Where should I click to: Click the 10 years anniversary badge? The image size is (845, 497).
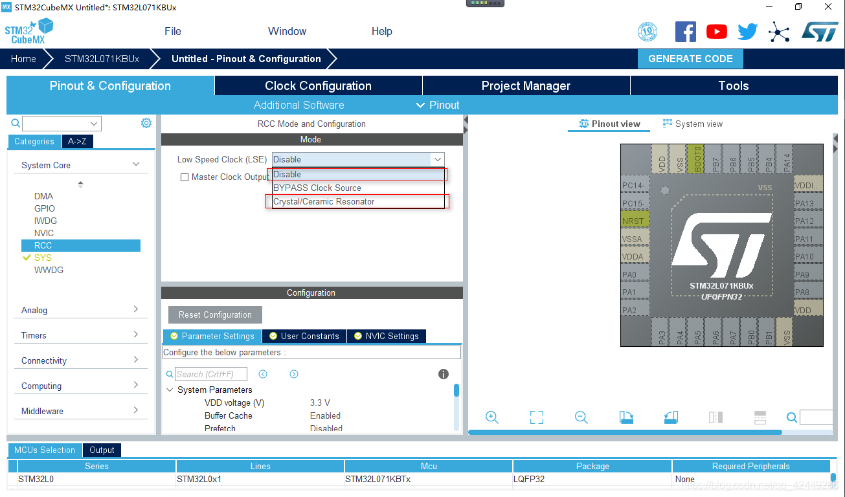pyautogui.click(x=648, y=31)
